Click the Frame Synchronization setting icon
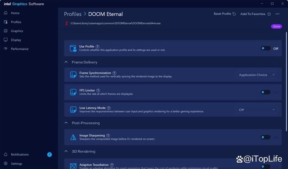288x169 pixels. coord(73,75)
